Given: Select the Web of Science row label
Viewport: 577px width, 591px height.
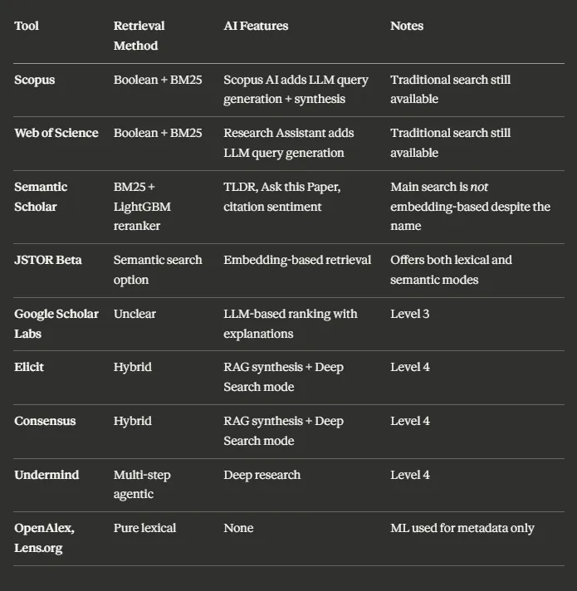Looking at the screenshot, I should (x=56, y=133).
